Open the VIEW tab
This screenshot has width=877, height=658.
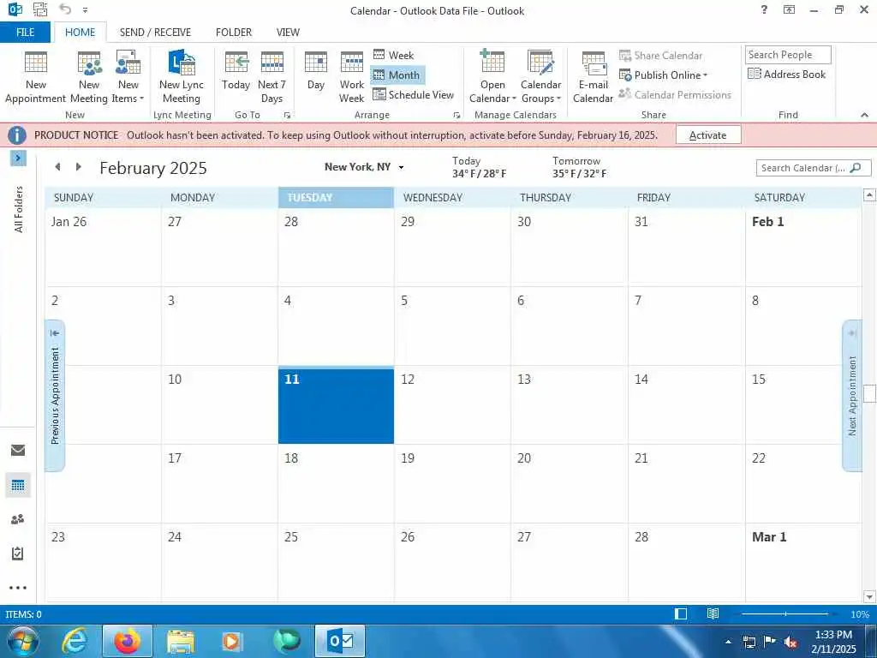point(288,33)
